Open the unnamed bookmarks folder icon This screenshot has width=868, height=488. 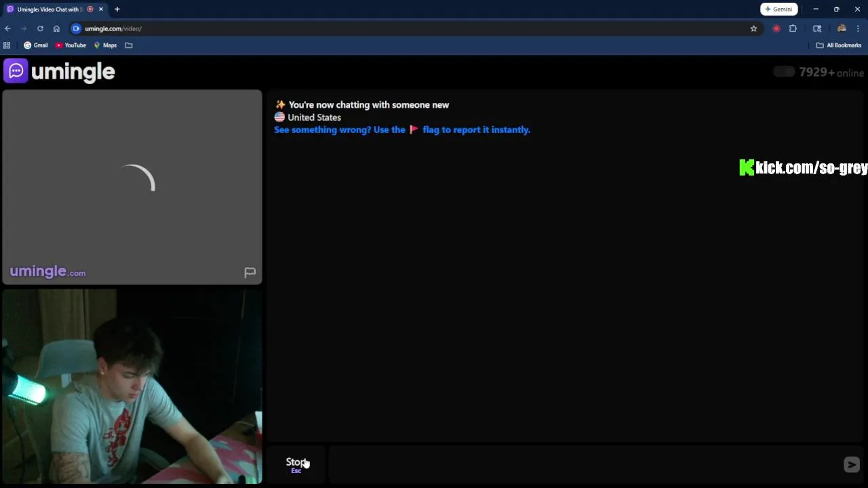click(x=129, y=45)
